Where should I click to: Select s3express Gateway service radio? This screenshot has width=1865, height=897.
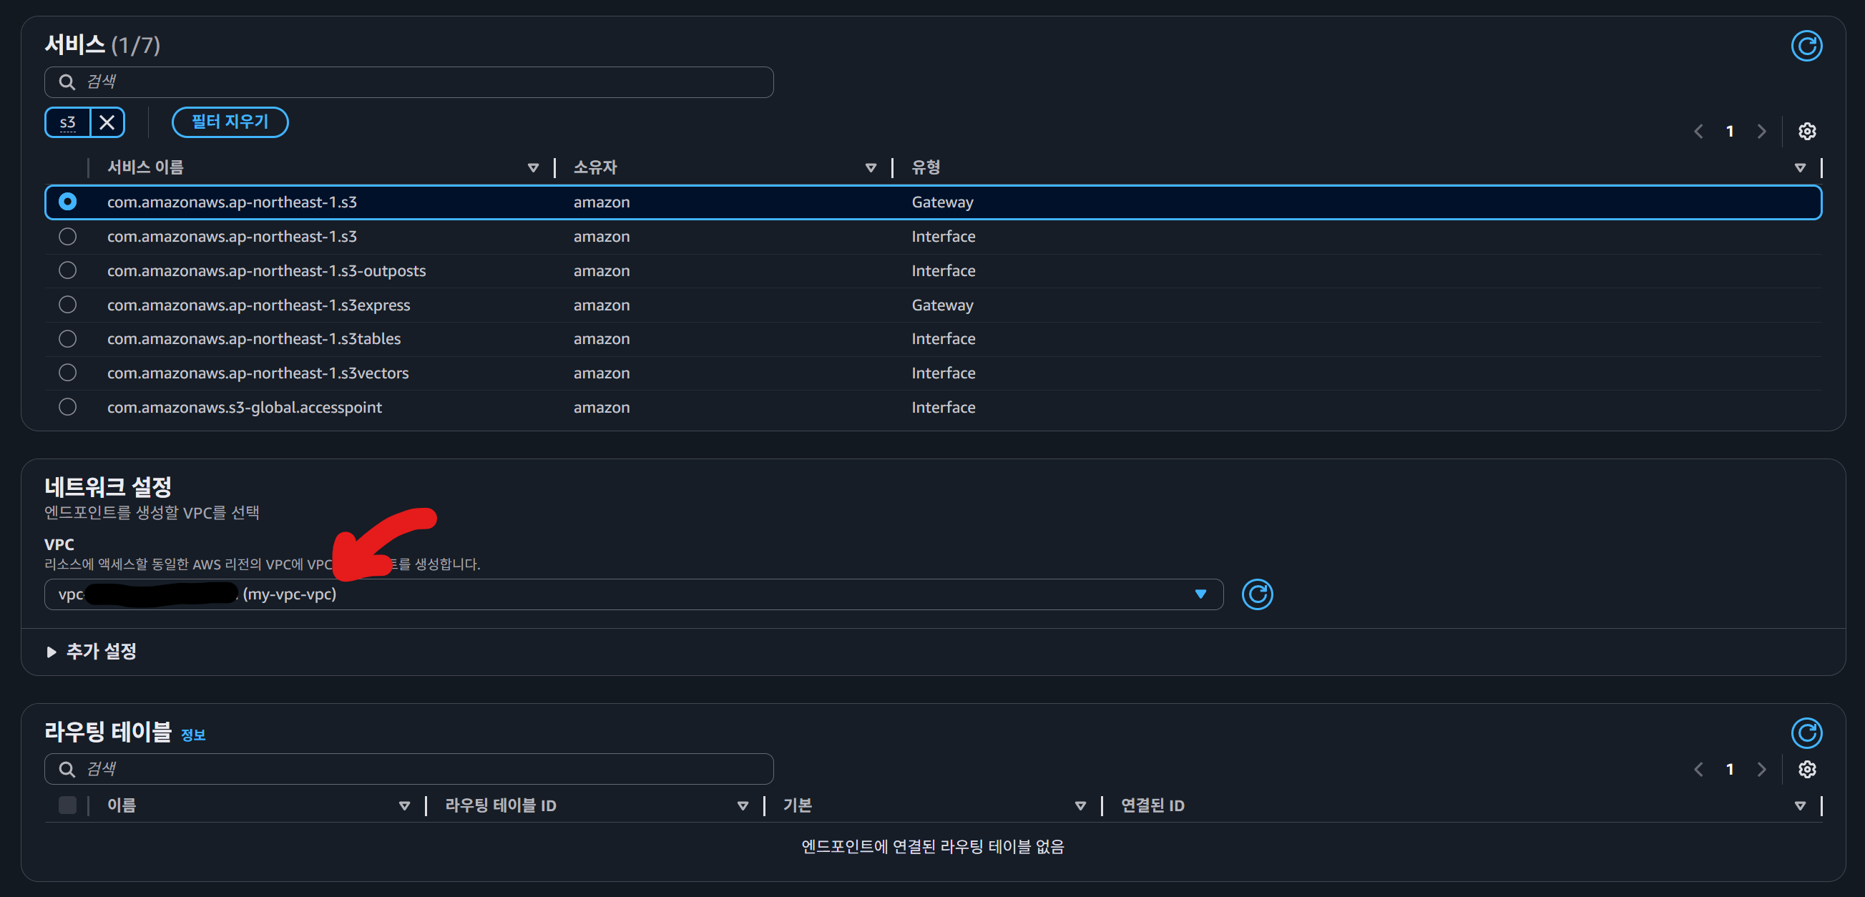[67, 305]
